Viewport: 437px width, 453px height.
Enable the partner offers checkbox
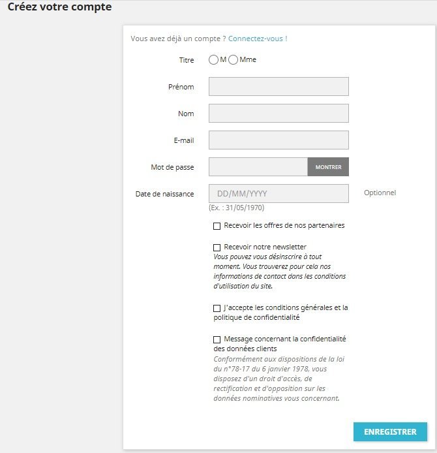tap(217, 226)
